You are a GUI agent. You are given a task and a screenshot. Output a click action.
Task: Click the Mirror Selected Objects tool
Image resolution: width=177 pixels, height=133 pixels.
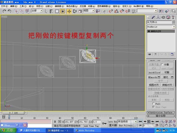coord(161,11)
